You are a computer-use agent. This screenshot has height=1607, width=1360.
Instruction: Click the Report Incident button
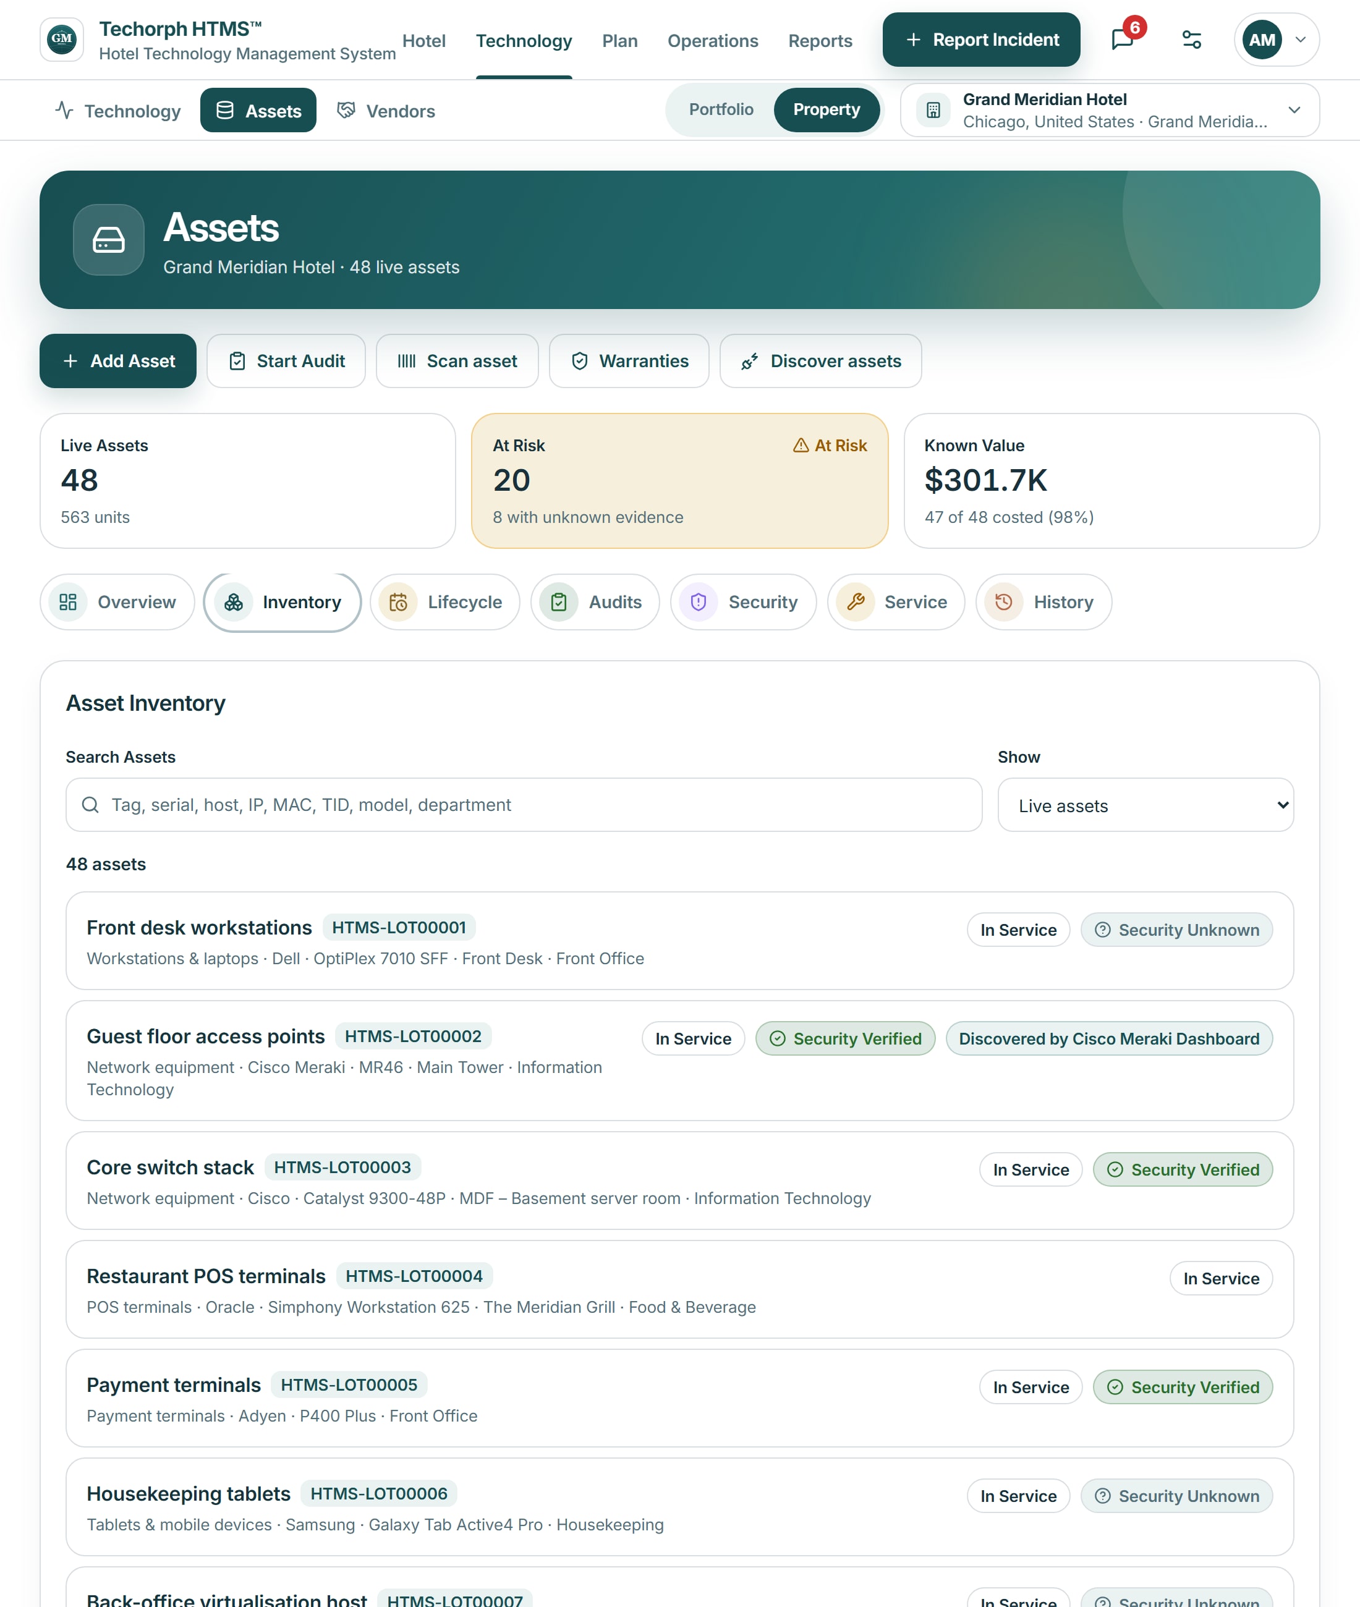coord(980,40)
